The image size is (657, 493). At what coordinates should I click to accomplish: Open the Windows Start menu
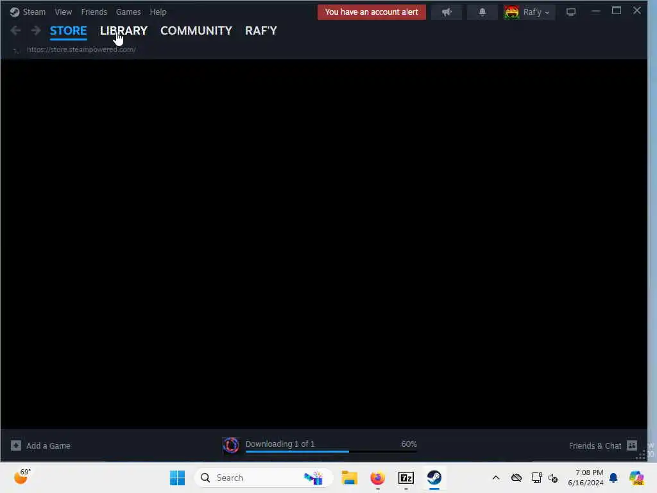pyautogui.click(x=177, y=478)
